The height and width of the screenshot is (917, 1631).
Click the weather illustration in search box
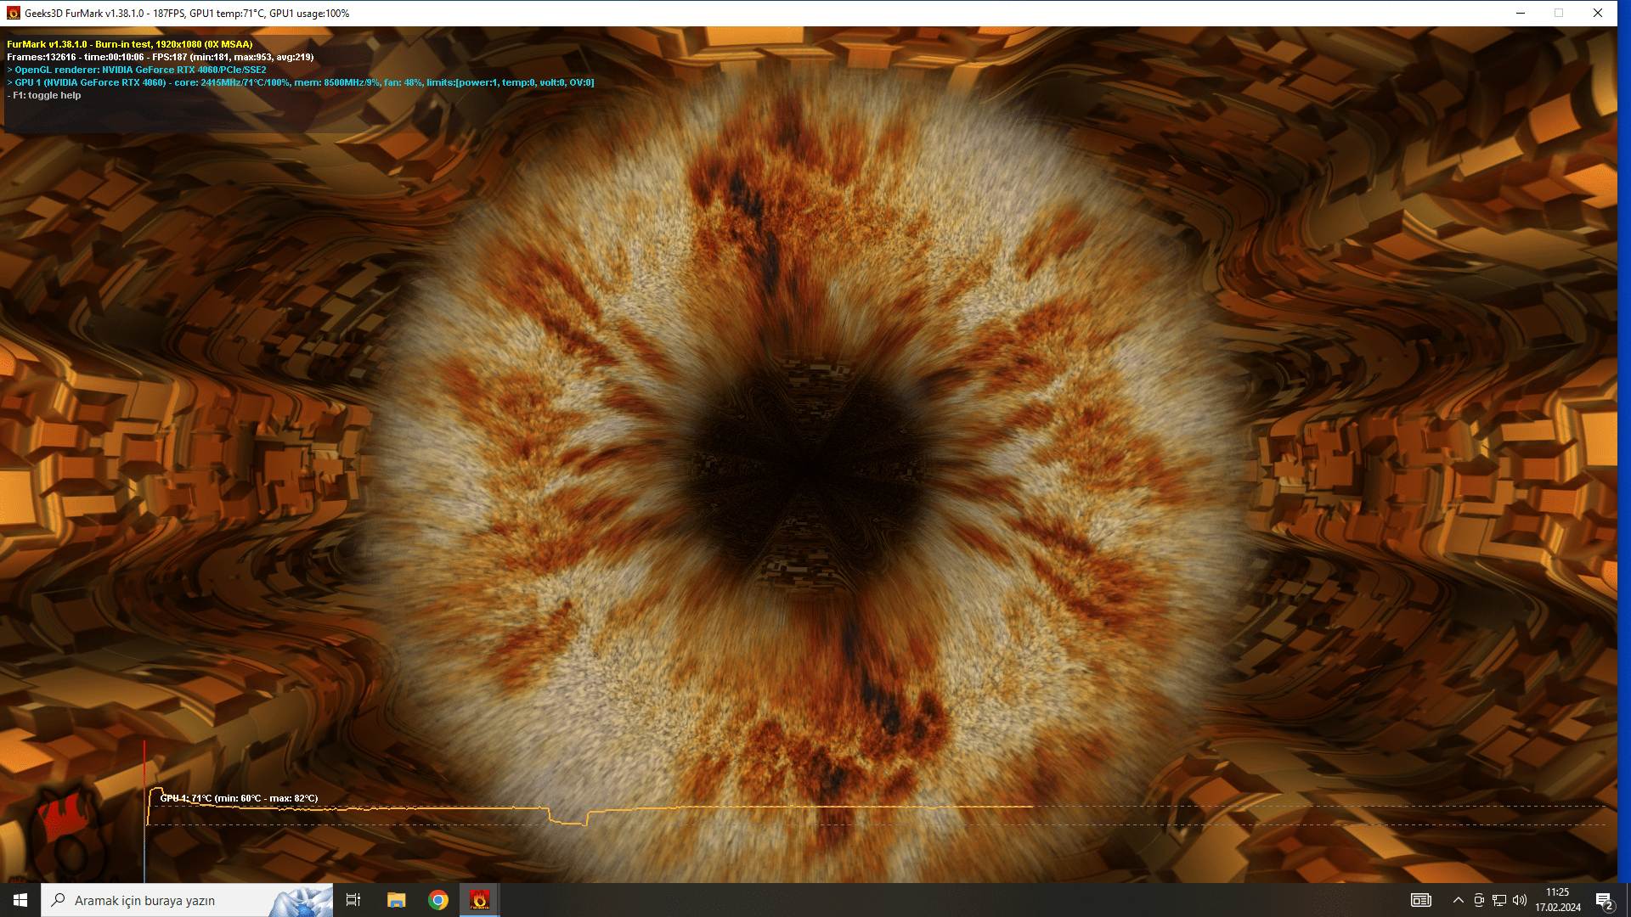tap(302, 901)
